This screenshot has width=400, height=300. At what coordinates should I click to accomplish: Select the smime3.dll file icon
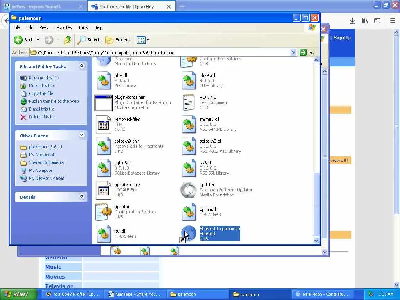(x=189, y=124)
